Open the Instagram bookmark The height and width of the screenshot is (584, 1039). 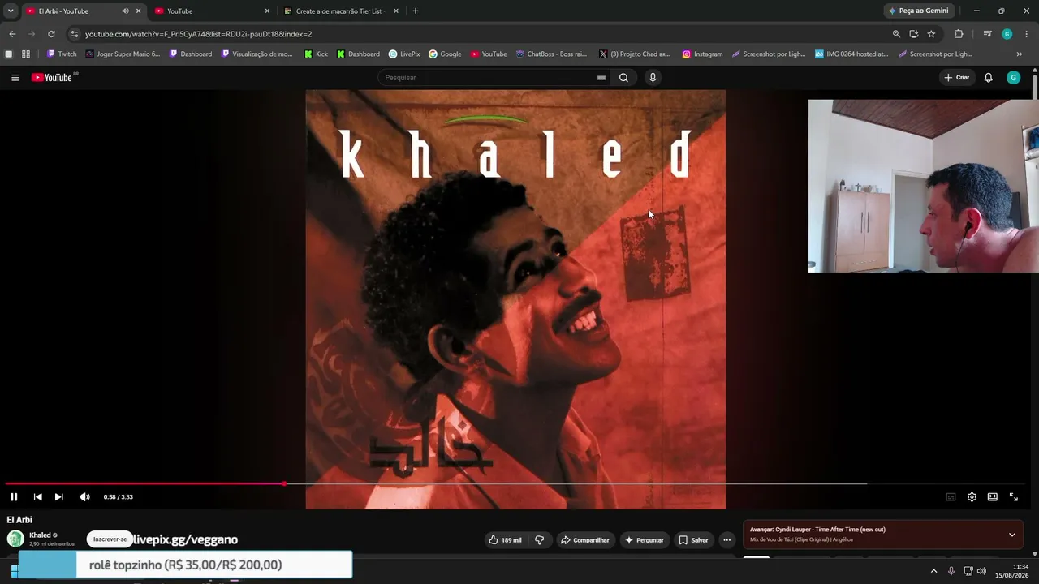coord(702,54)
